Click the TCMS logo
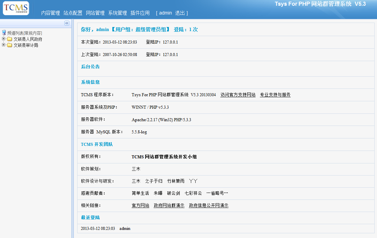Image resolution: width=377 pixels, height=238 pixels. point(16,8)
